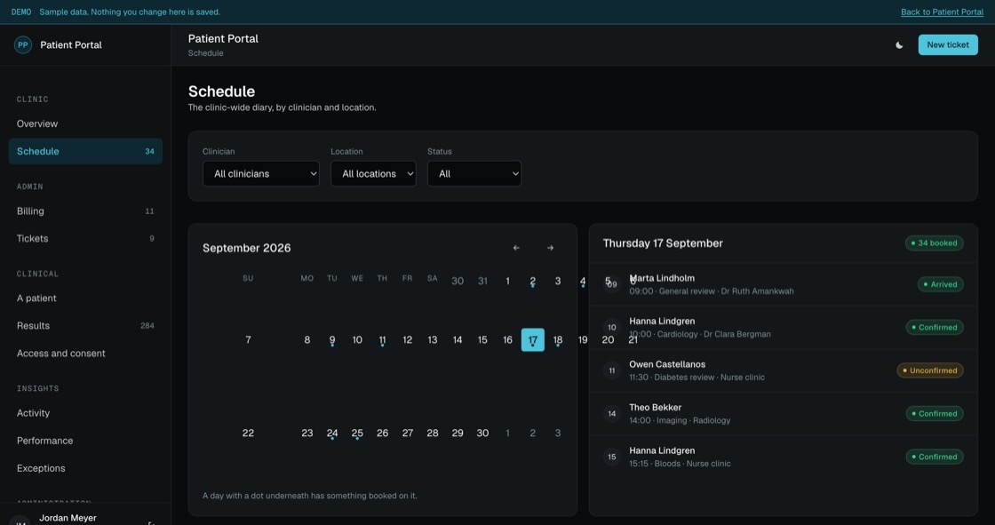
Task: Open Hanna Lindgren's 15:15 Bloods appointment
Action: [x=783, y=457]
